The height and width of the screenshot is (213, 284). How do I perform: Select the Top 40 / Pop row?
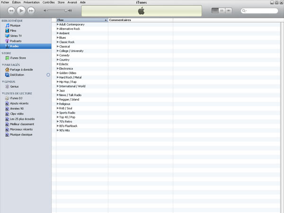click(x=166, y=117)
